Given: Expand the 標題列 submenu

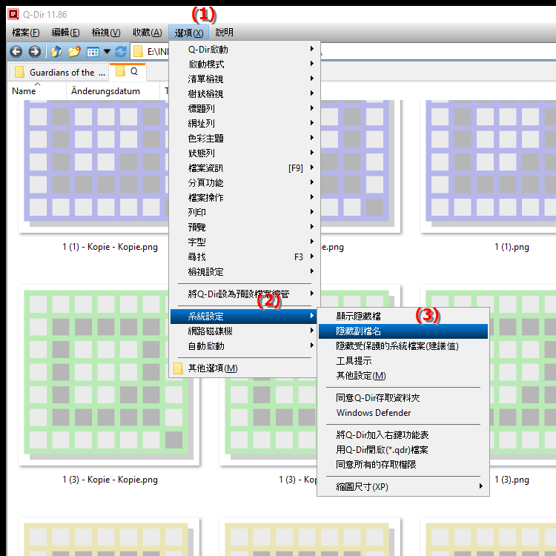Looking at the screenshot, I should click(245, 108).
